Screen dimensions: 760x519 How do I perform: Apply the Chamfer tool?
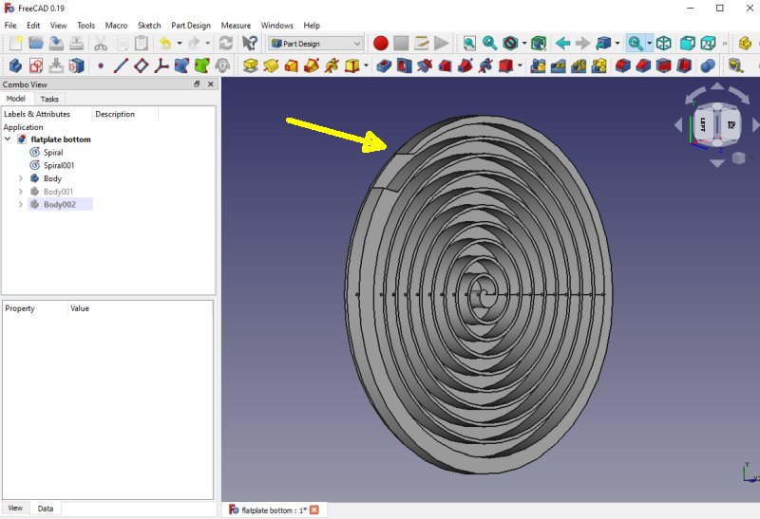[643, 65]
